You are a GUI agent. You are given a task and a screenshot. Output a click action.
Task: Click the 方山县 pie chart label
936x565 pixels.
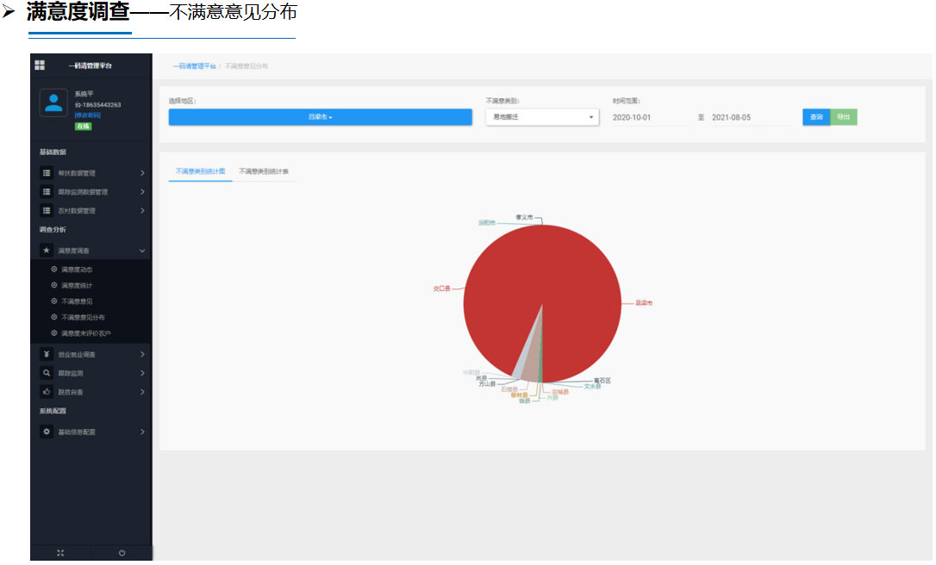(487, 383)
